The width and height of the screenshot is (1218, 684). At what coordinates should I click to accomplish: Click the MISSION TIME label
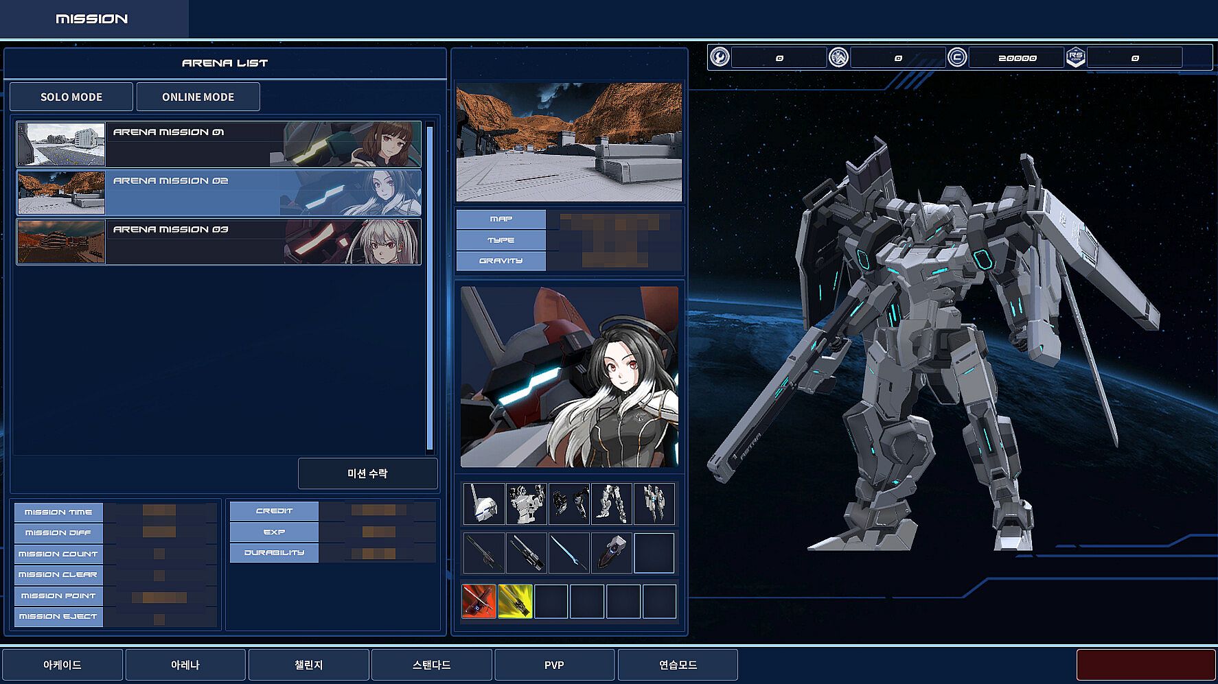point(58,512)
